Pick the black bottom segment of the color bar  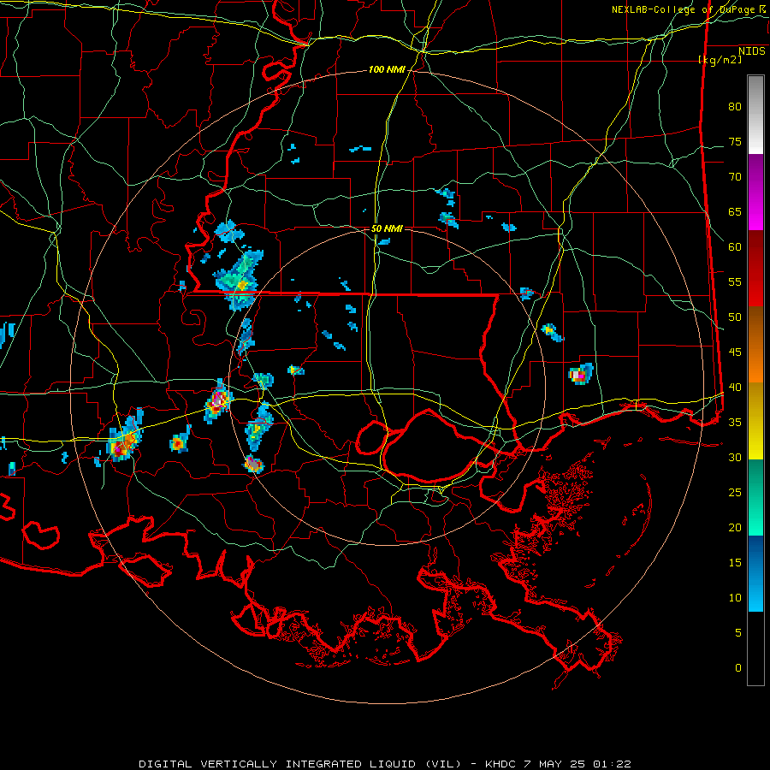pos(755,649)
